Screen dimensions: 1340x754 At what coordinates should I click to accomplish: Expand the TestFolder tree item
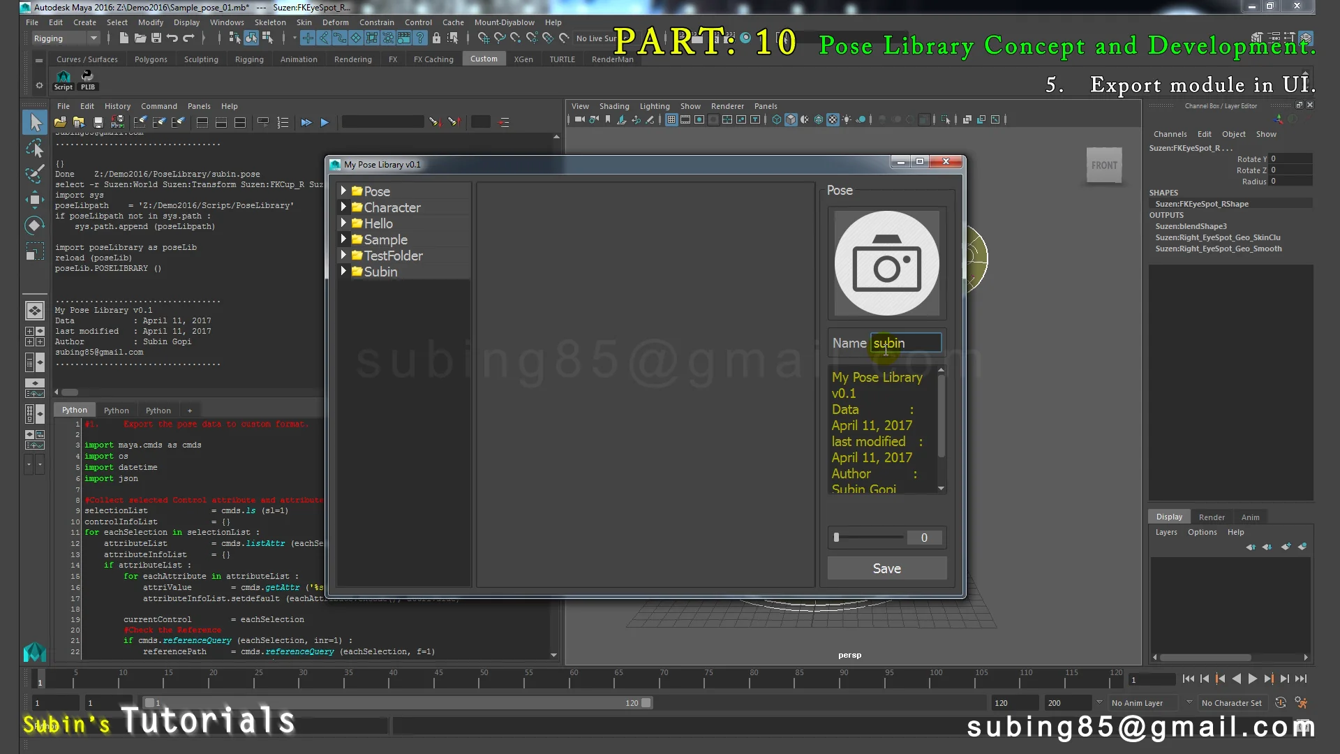point(343,256)
